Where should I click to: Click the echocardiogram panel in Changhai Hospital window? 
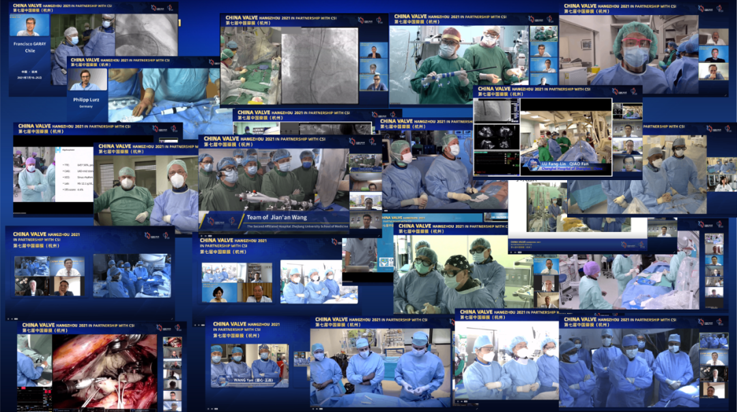[496, 136]
